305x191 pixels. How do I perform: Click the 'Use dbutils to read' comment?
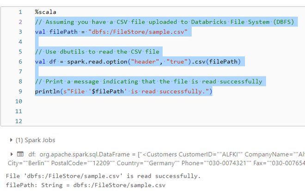97,52
